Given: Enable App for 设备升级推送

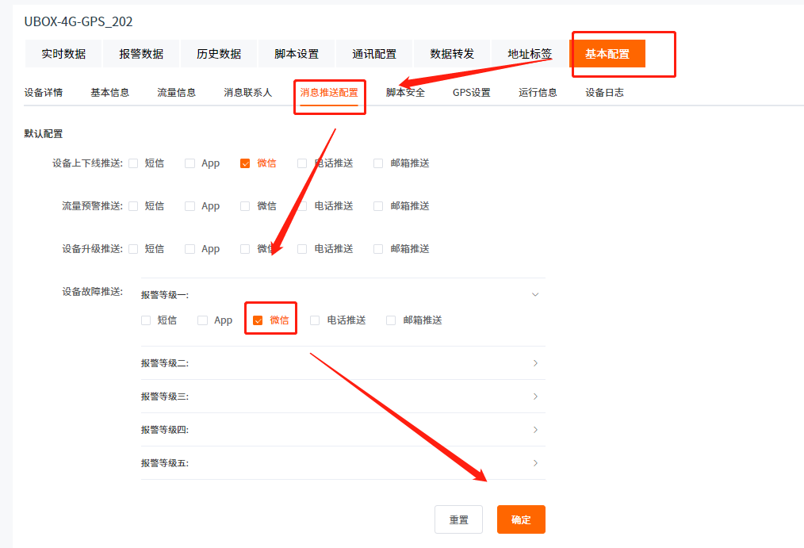Looking at the screenshot, I should tap(190, 249).
